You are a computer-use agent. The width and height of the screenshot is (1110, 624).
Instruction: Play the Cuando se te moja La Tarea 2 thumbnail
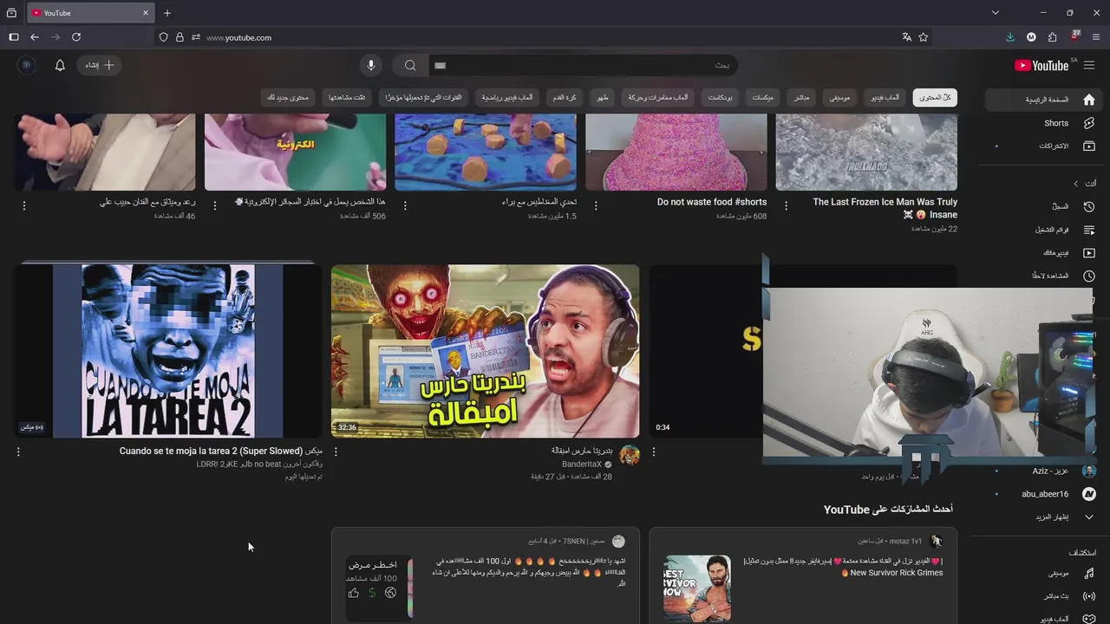[168, 351]
